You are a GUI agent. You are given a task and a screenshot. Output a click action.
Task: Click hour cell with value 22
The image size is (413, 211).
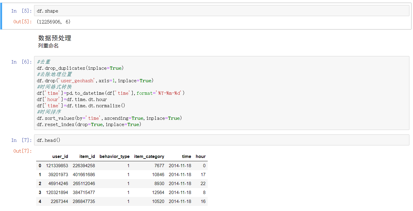203,184
